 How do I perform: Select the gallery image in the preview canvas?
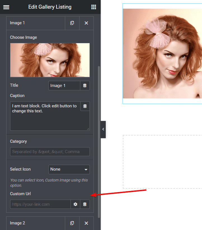(x=162, y=54)
